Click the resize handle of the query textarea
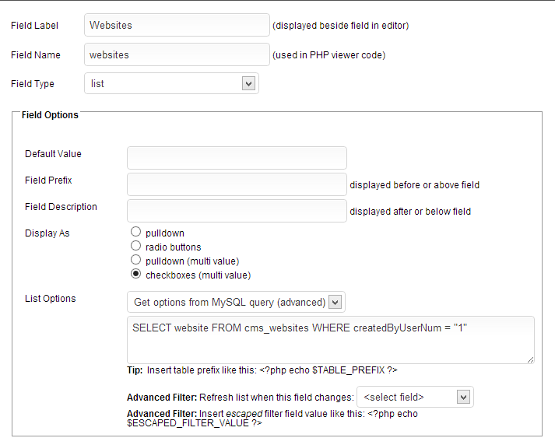The image size is (555, 445). pyautogui.click(x=530, y=359)
